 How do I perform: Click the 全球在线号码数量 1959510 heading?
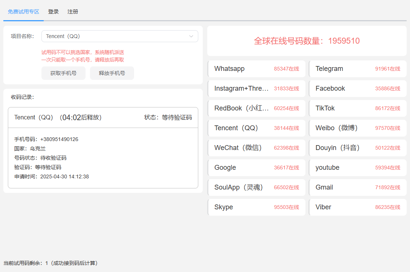[x=307, y=41]
